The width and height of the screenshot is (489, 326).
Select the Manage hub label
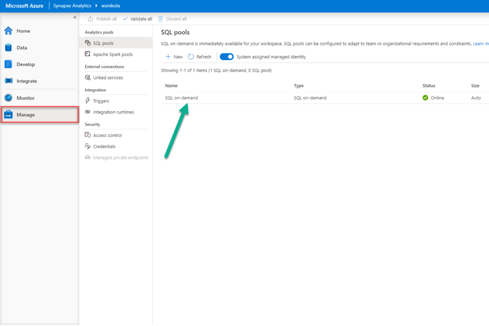point(26,115)
